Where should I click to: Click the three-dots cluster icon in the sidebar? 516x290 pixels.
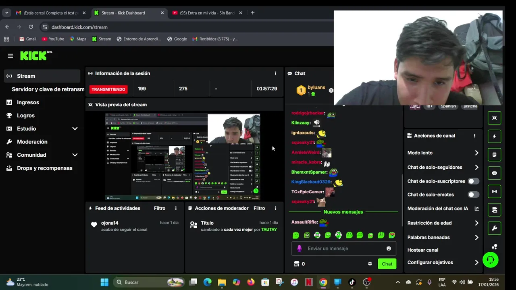(495, 246)
